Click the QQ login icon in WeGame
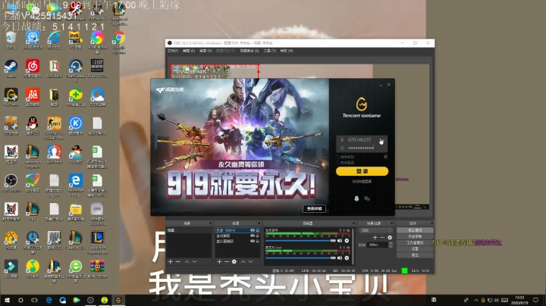This screenshot has width=546, height=306. [x=356, y=198]
